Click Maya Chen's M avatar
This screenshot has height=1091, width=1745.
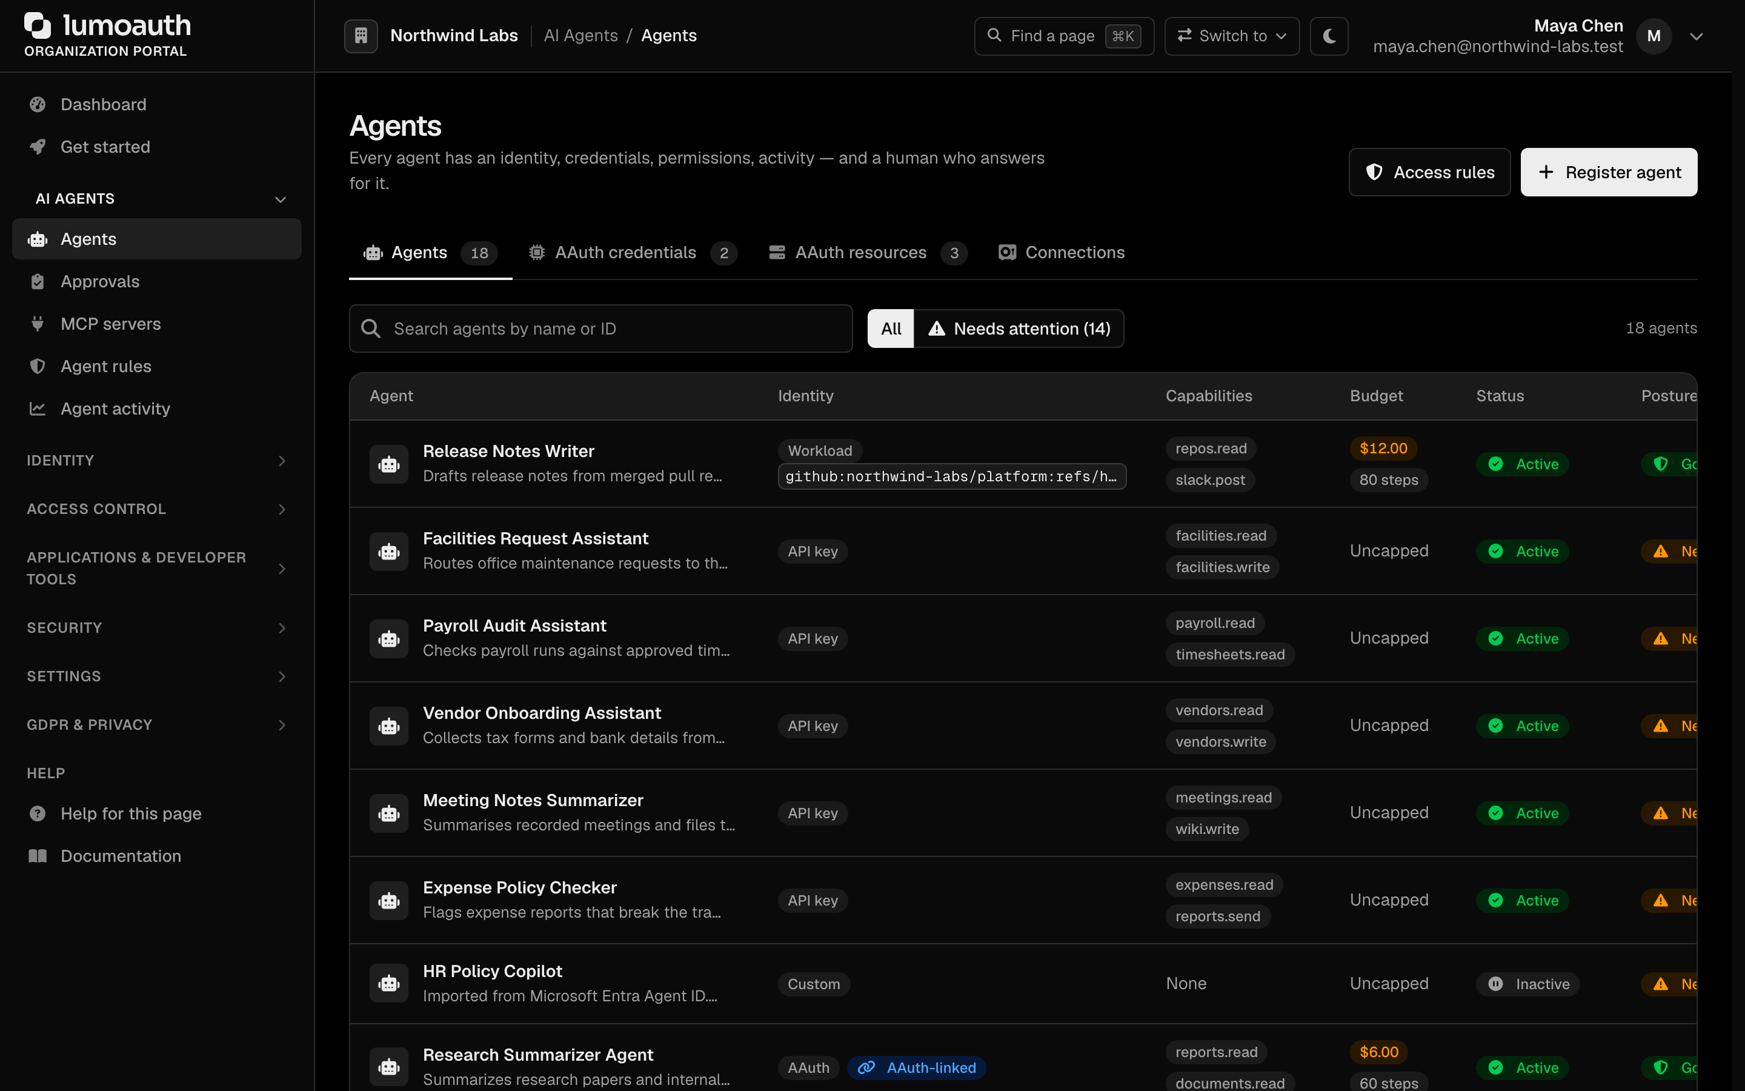1654,36
